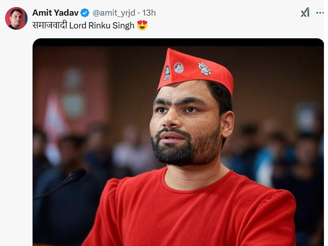Click the round center badge on cap
The image size is (328, 246).
point(179,68)
